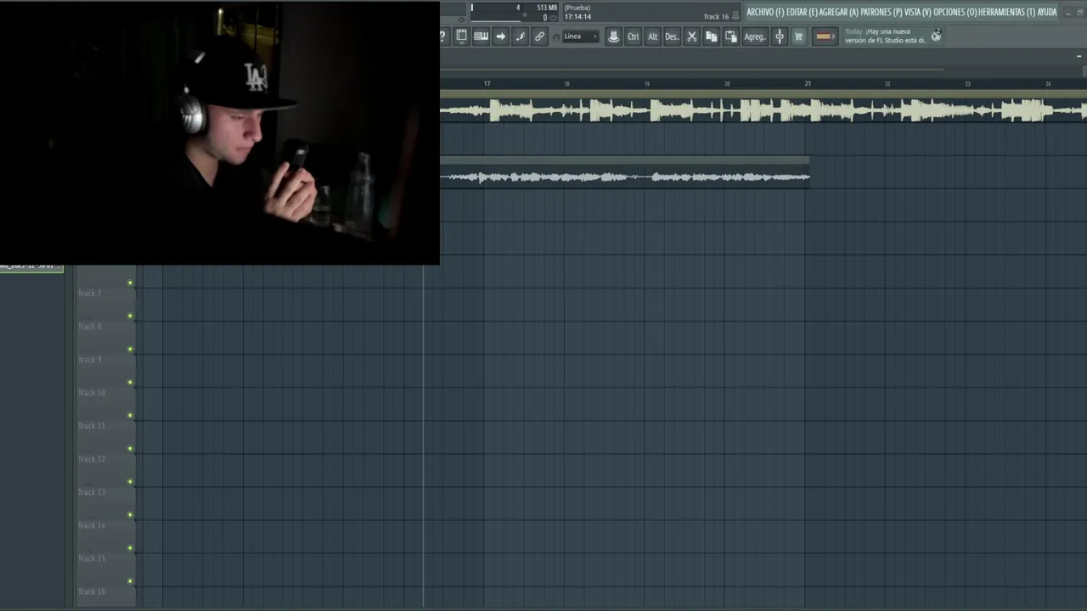Viewport: 1087px width, 611px height.
Task: Toggle mute LED just below Track 13 label
Action: (x=130, y=514)
